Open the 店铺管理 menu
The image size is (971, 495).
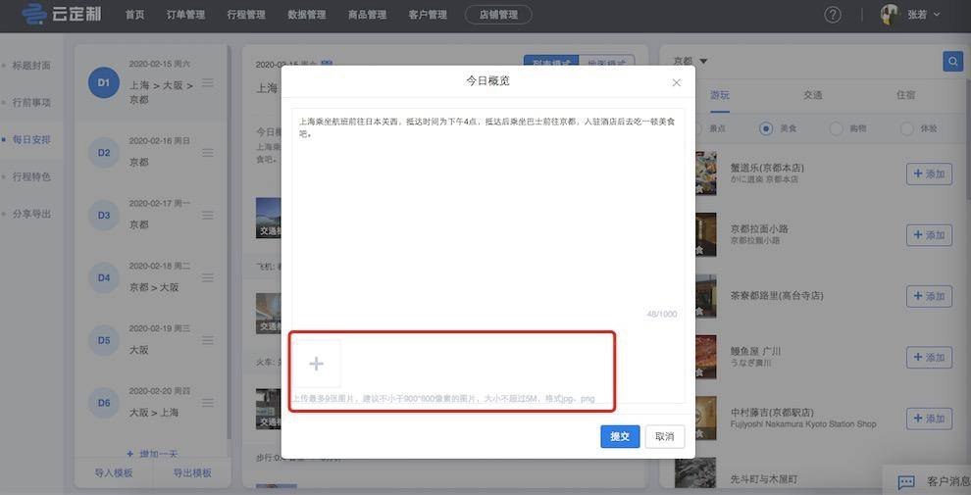[498, 15]
